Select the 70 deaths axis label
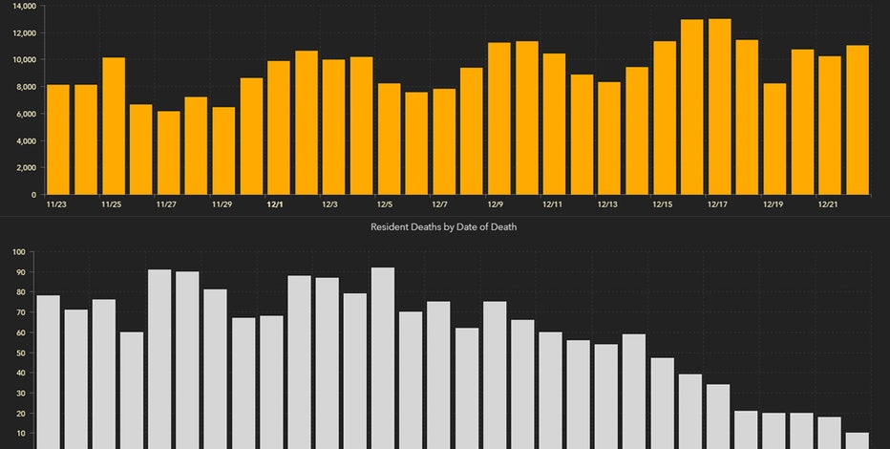This screenshot has height=449, width=890. 21,312
